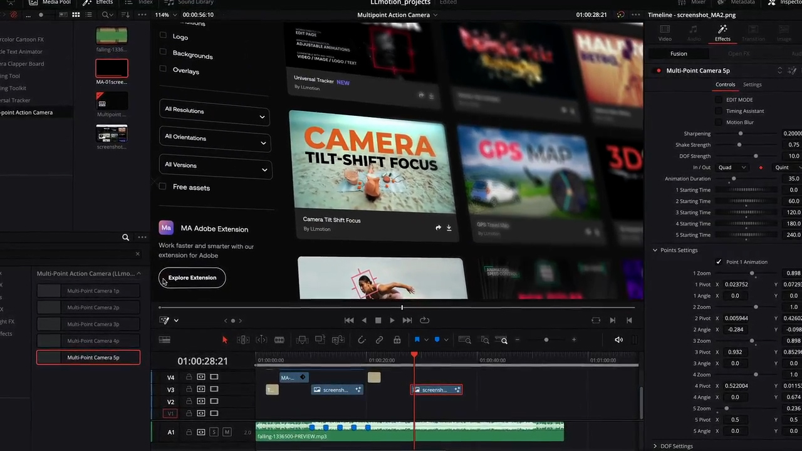The image size is (802, 451).
Task: Select the Blade Edit Mode tool
Action: (279, 340)
